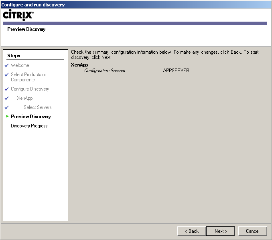Click the Configure Discovery step
272x240 pixels.
(x=30, y=89)
